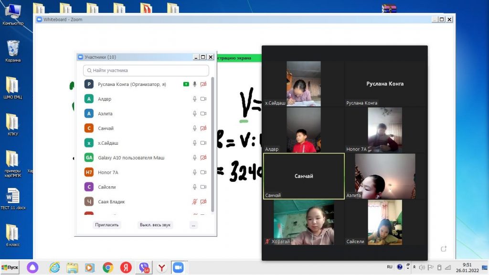Toggle microphone for Руслана Конга host
The height and width of the screenshot is (275, 489).
(x=194, y=84)
